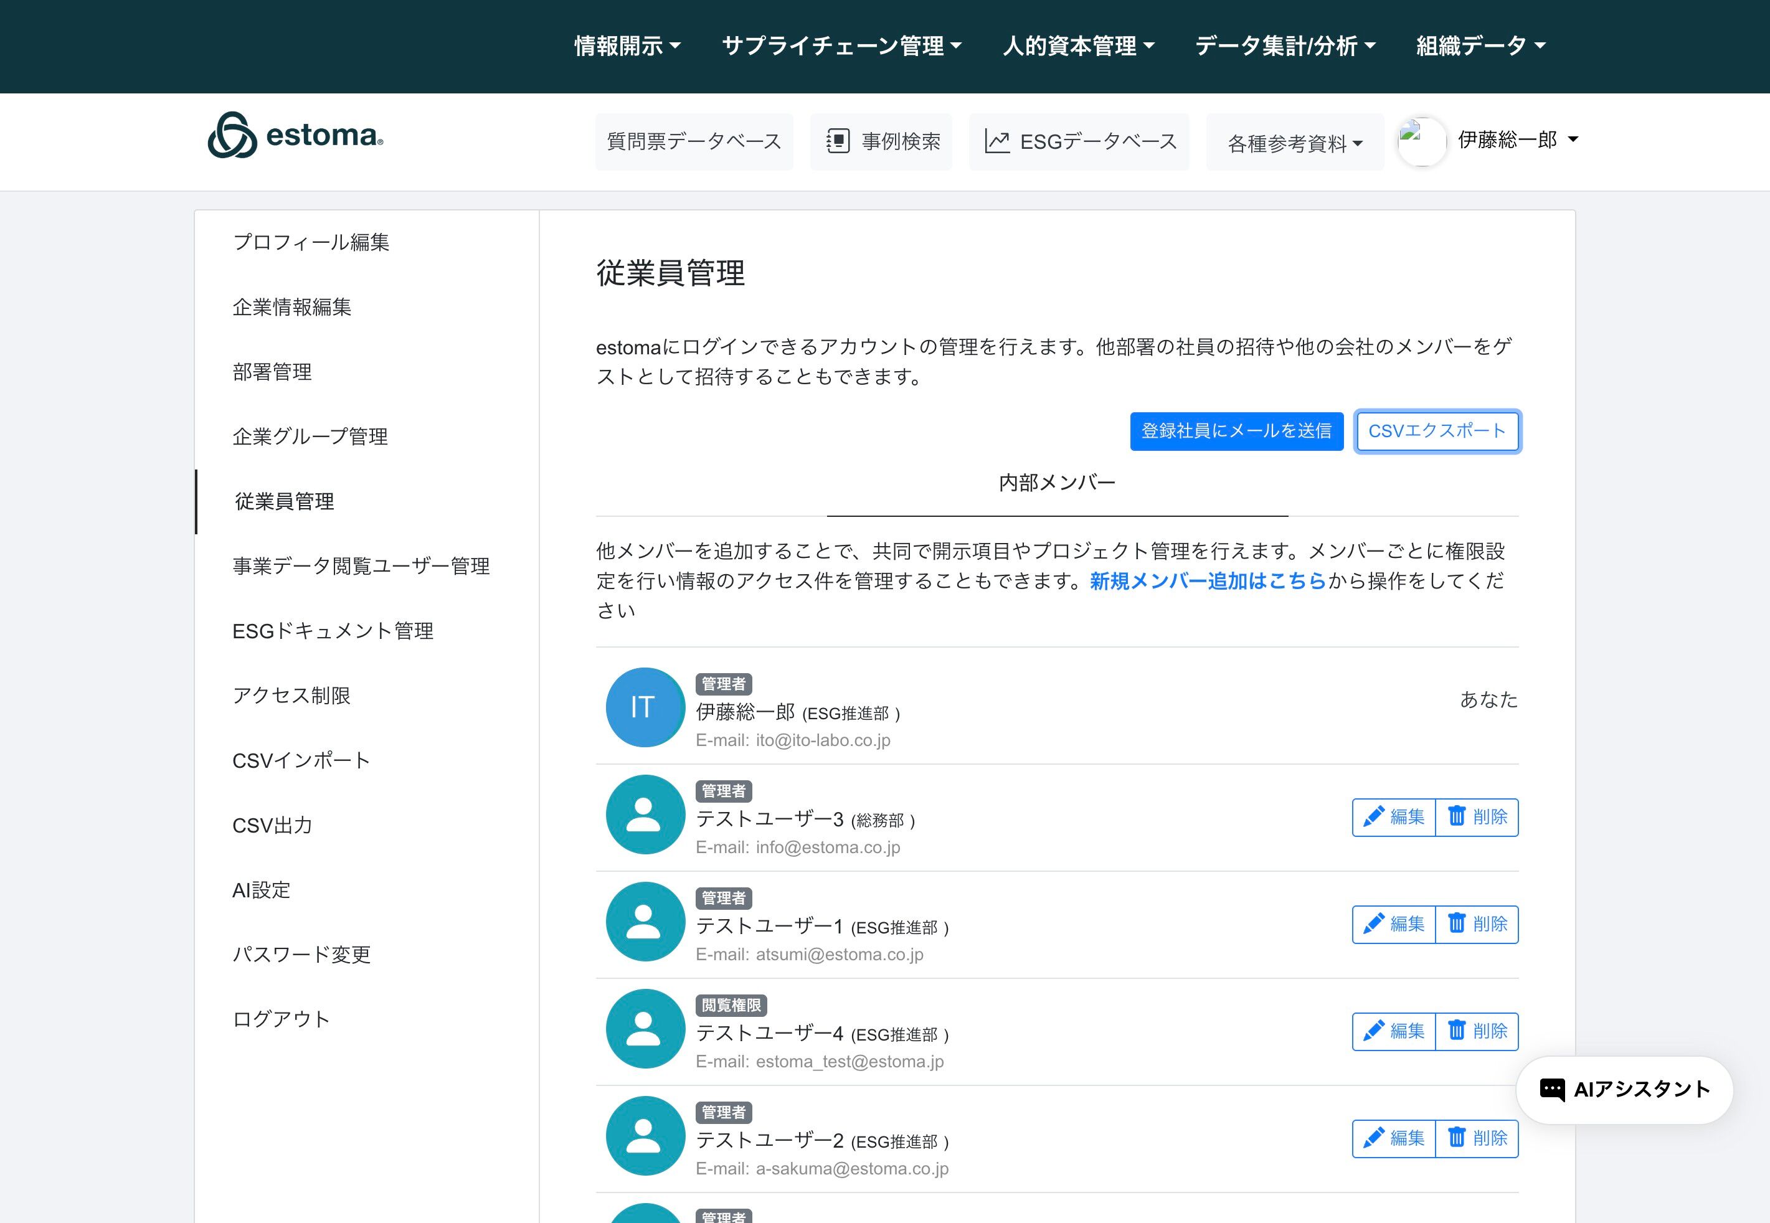The image size is (1770, 1223).
Task: Open ESGデータベース chart icon button
Action: click(1079, 142)
